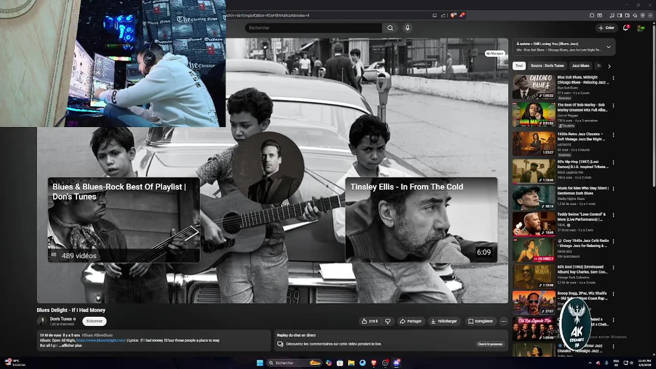Open options menu for Blue Suit Blues video

pos(613,78)
